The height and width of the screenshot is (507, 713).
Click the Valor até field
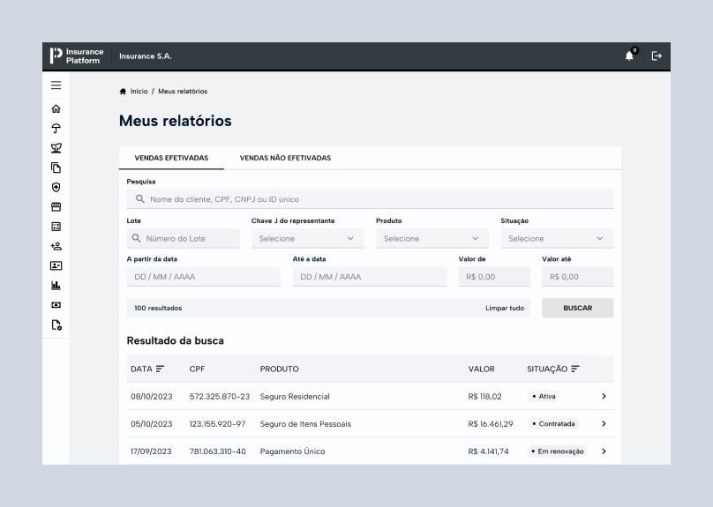577,277
